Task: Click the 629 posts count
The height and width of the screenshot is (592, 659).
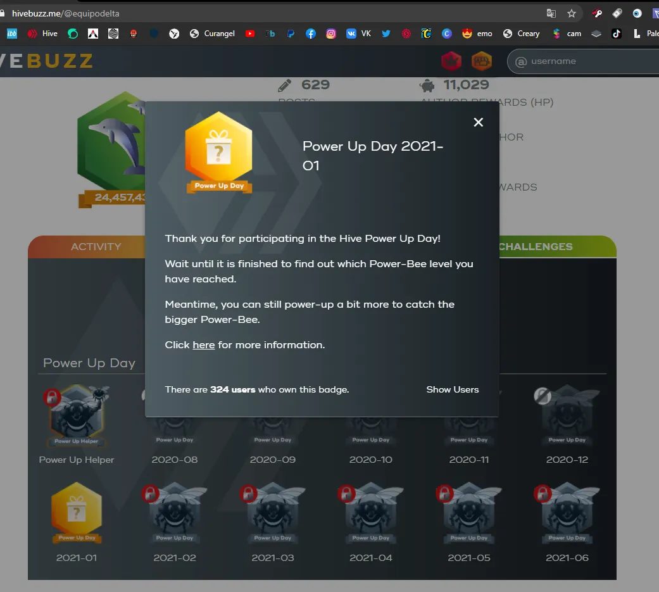Action: (x=315, y=84)
